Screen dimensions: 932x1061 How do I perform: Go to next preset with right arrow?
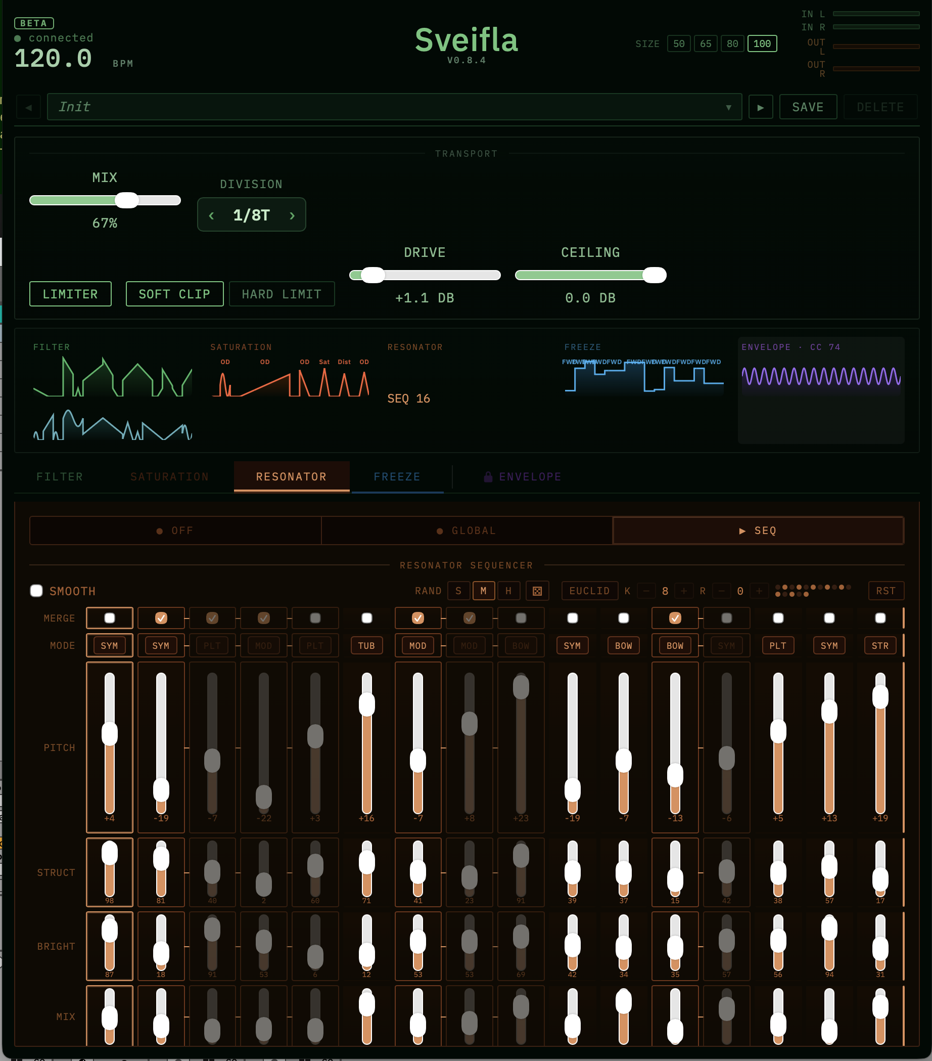click(760, 107)
